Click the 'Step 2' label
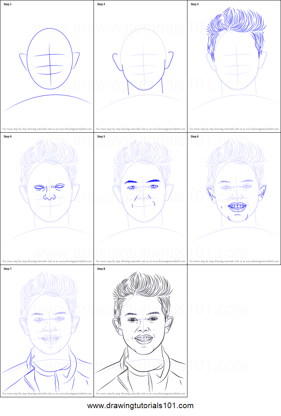 pyautogui.click(x=101, y=4)
